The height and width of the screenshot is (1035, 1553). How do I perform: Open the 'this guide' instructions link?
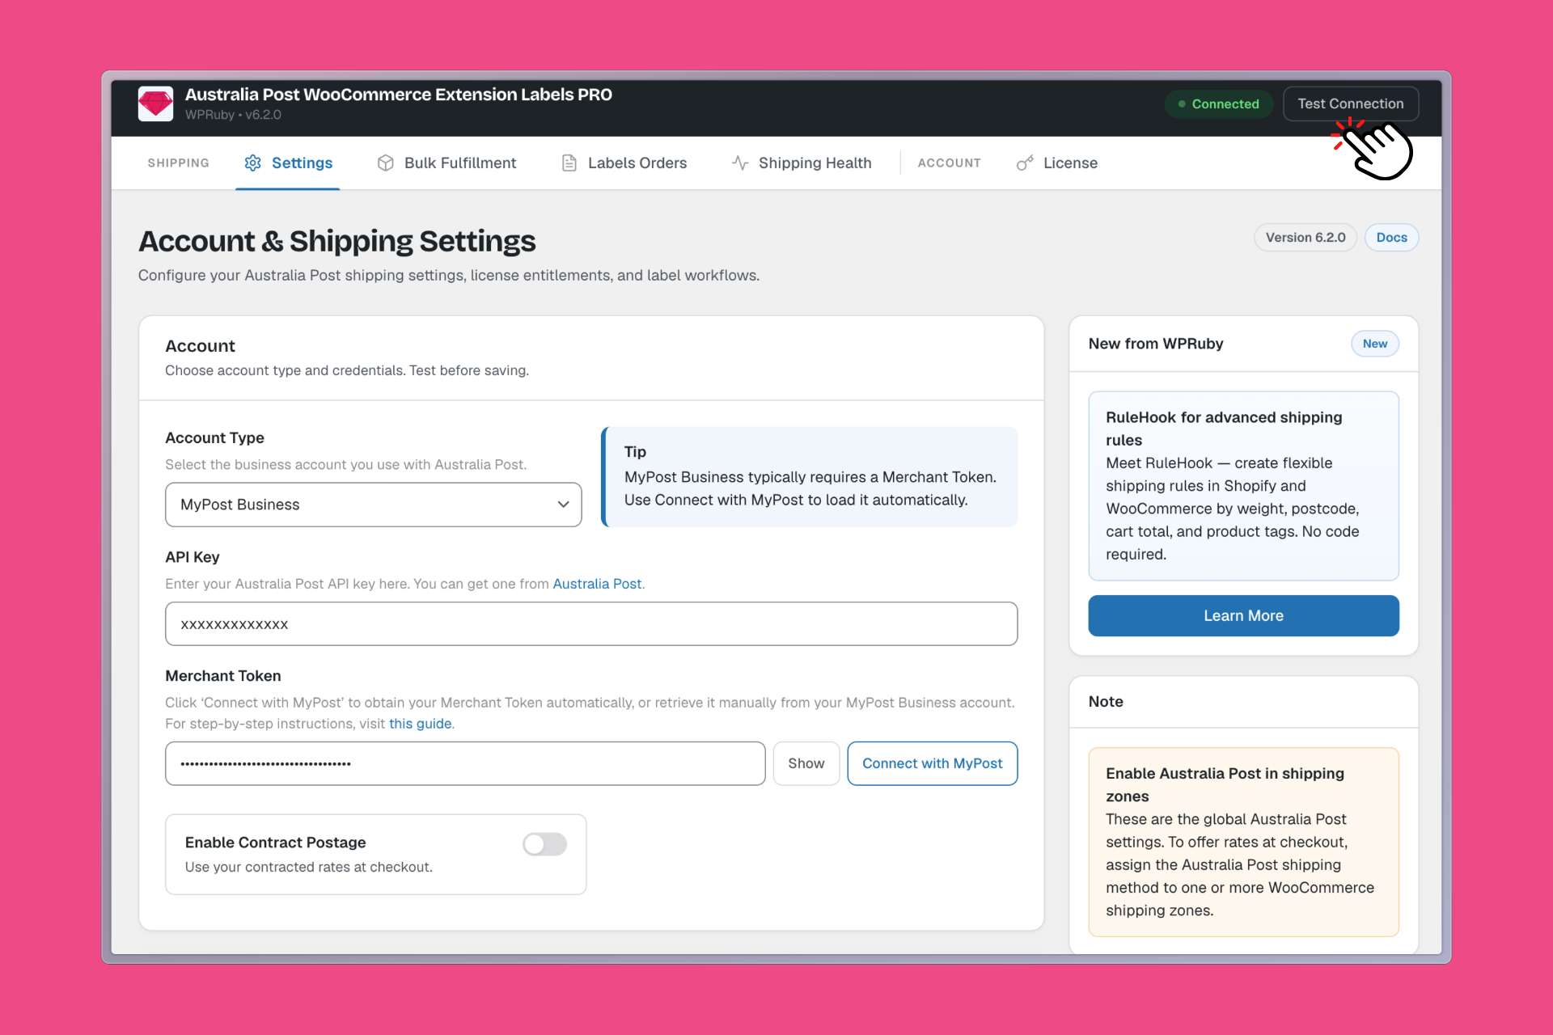[x=420, y=724]
